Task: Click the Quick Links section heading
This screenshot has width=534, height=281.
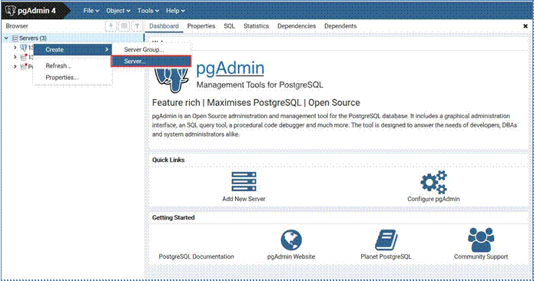Action: [x=168, y=160]
